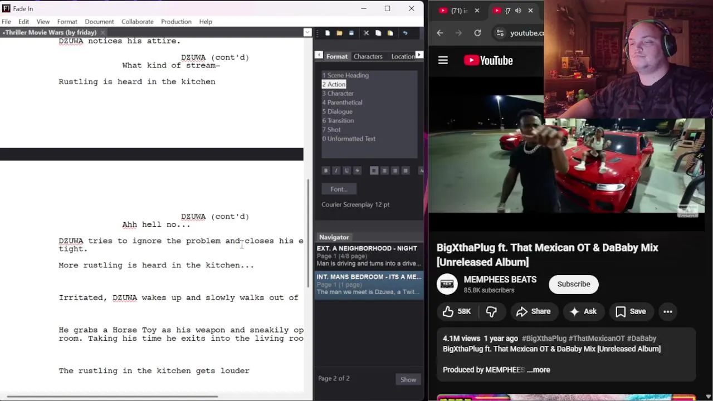
Task: Open the Production menu
Action: (176, 22)
